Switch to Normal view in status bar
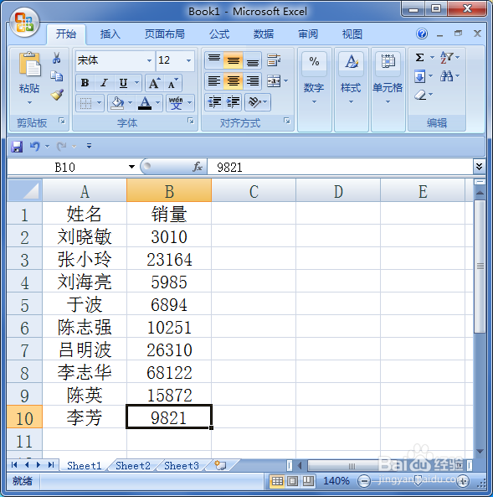 (277, 481)
